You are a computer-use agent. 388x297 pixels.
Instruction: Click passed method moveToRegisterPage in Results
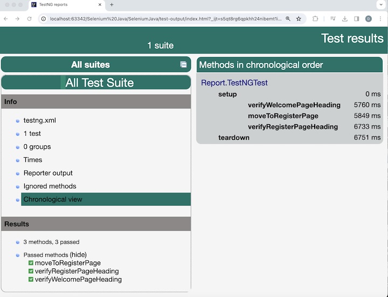[x=68, y=263]
